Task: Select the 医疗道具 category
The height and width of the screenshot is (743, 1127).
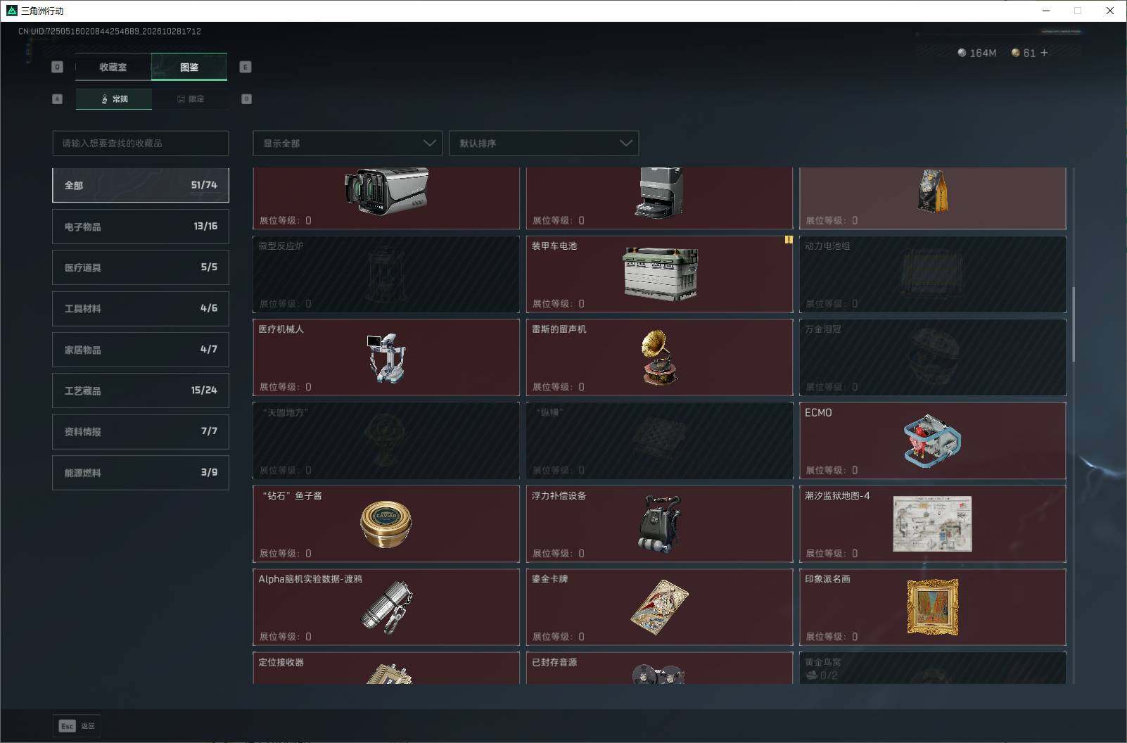Action: click(141, 267)
